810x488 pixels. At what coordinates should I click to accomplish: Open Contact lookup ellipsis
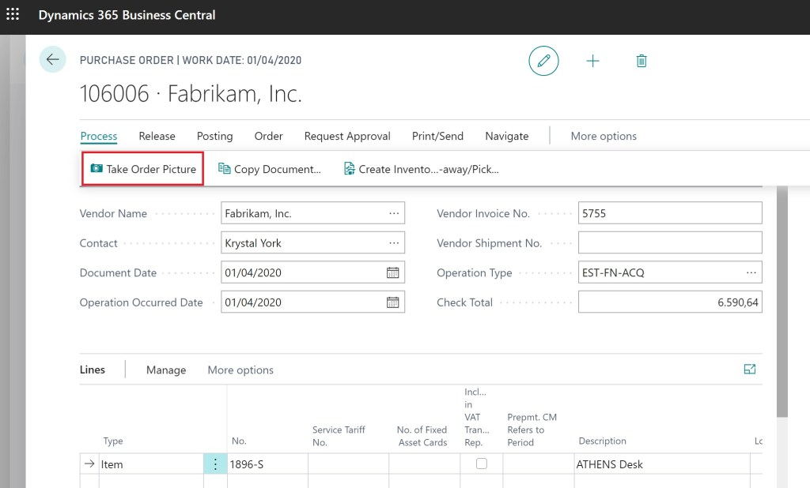(394, 243)
